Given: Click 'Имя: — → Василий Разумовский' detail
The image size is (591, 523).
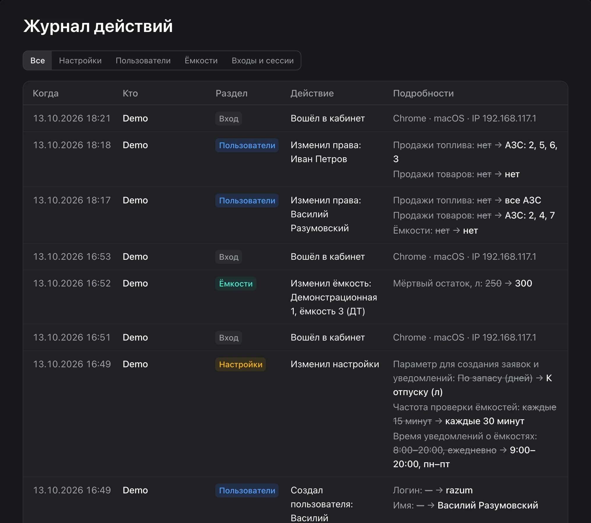Looking at the screenshot, I should click(x=465, y=505).
